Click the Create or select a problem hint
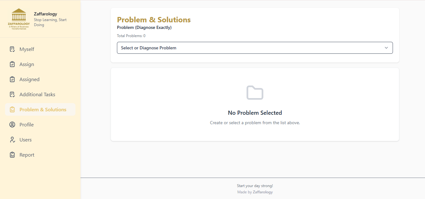This screenshot has width=425, height=199. 255,123
